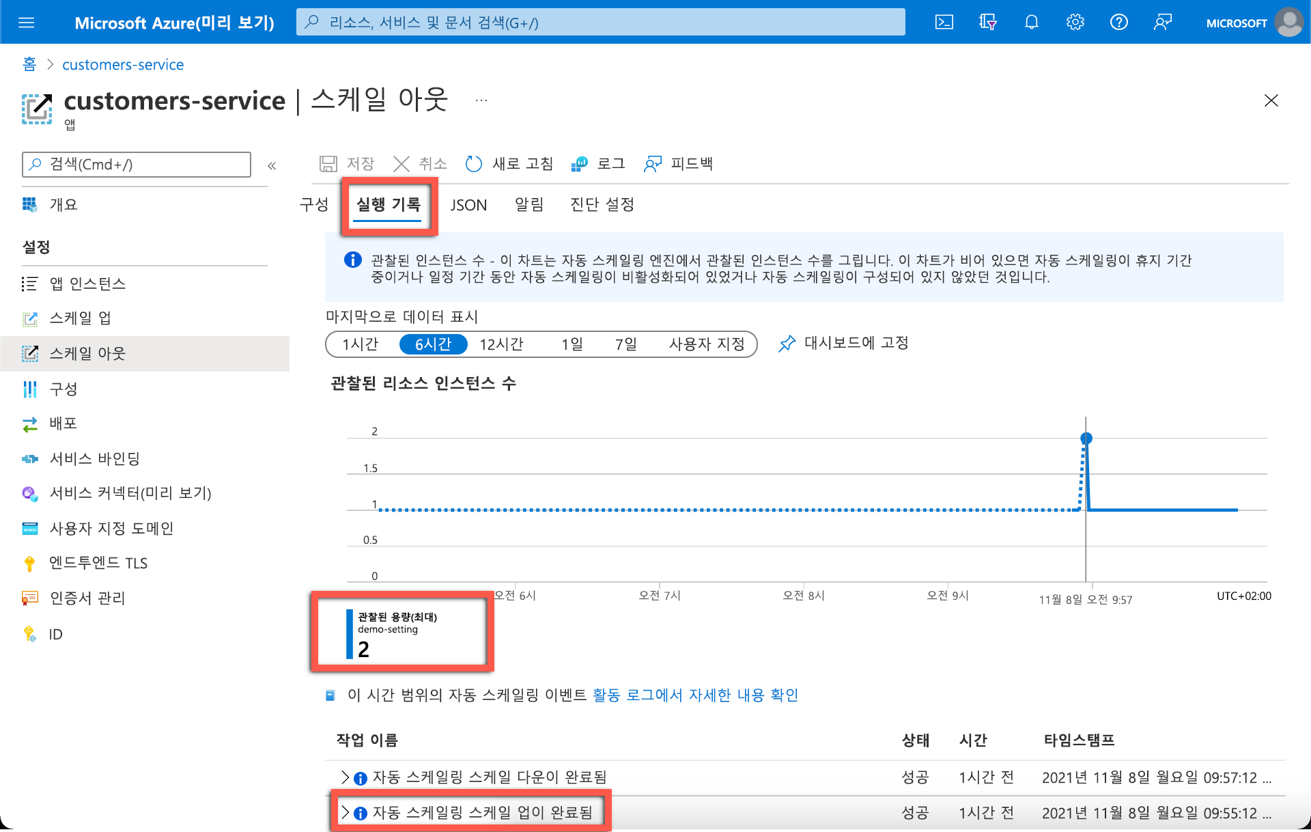Open Azure portal settings gear
1311x832 pixels.
coord(1075,22)
